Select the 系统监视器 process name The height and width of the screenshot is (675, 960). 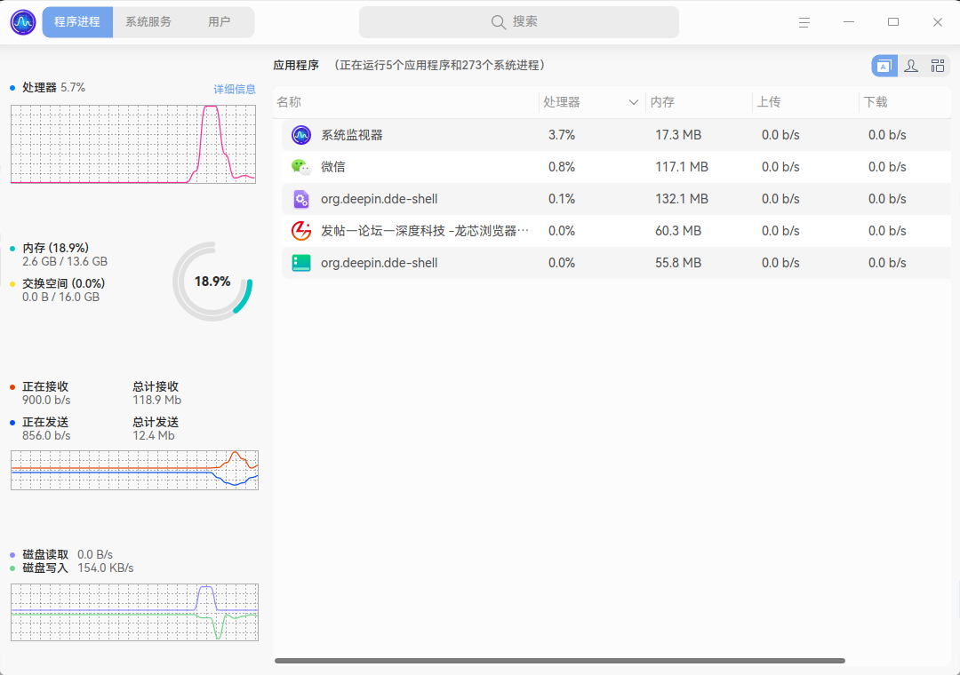pos(352,135)
